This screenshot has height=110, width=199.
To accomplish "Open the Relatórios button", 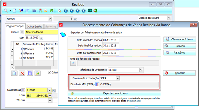I will click(x=180, y=53).
